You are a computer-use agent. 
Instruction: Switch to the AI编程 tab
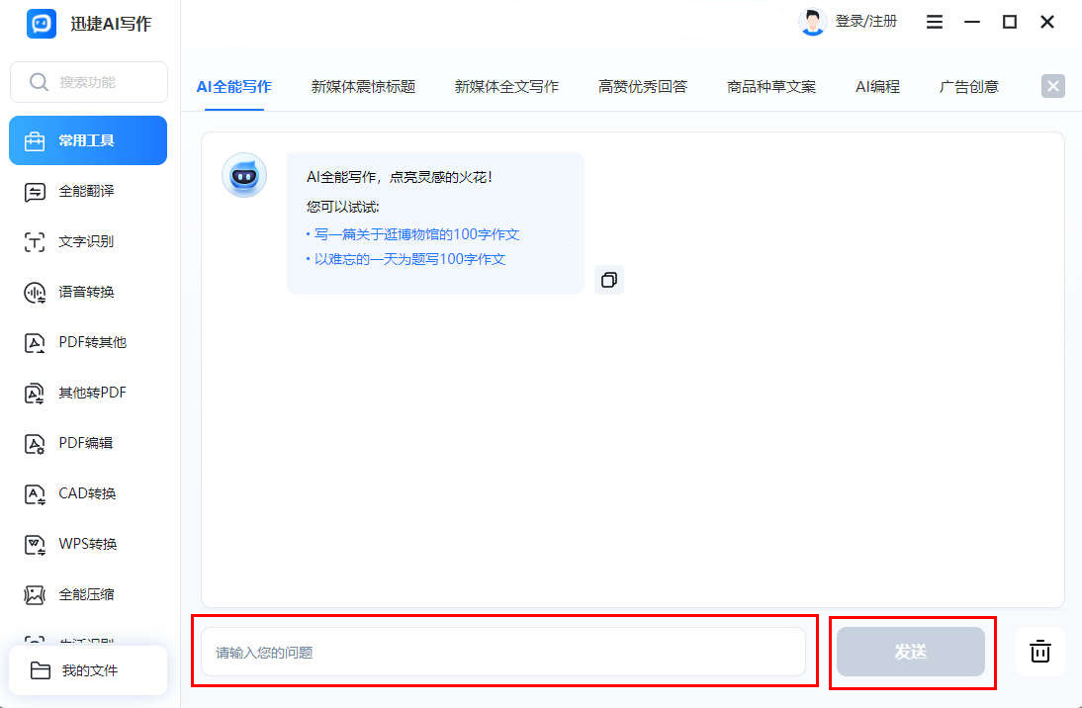877,86
